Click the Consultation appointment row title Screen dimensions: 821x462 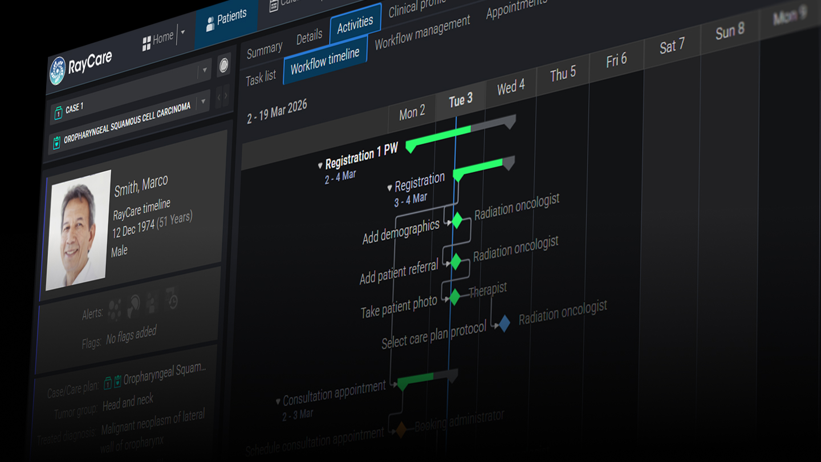(x=335, y=393)
